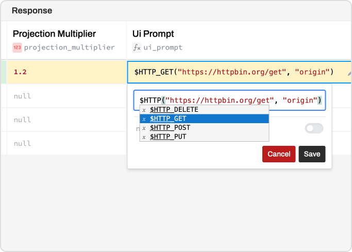Click the edit pencil icon in formula cell
The image size is (352, 252).
[x=349, y=73]
